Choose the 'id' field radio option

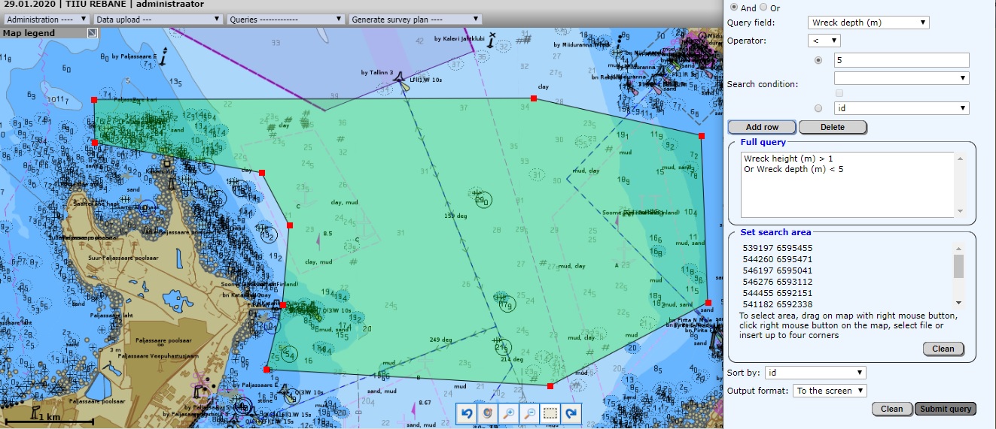point(818,108)
